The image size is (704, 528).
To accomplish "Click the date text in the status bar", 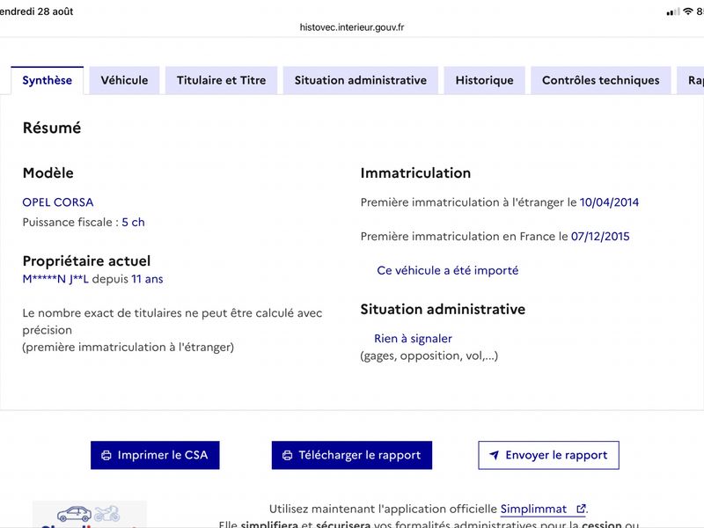I will click(x=36, y=11).
